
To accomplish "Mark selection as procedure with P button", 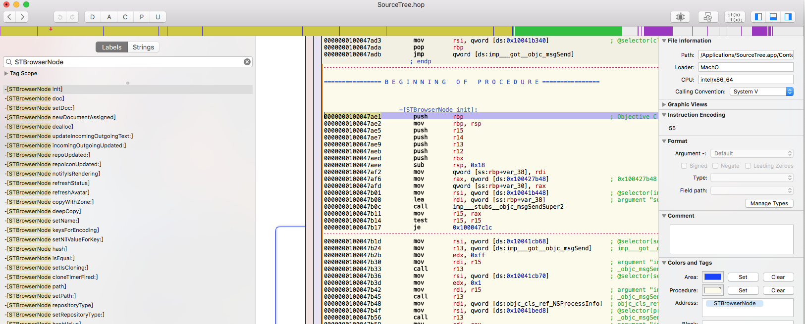I will pos(142,17).
